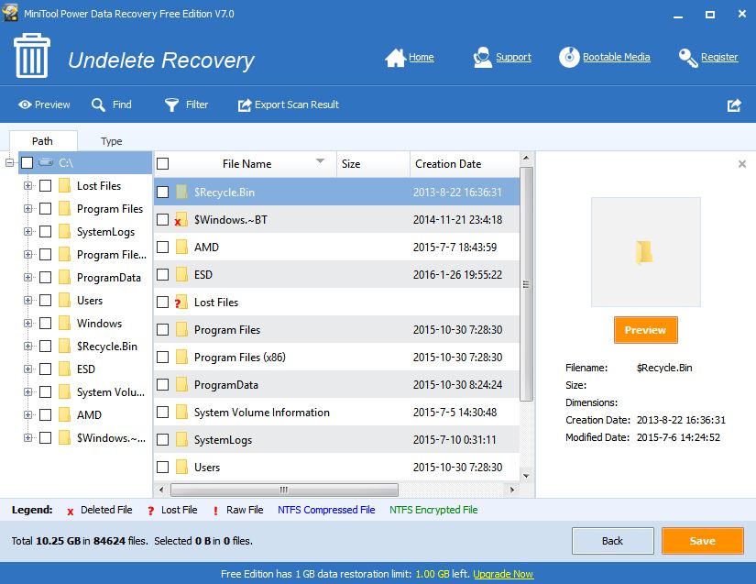Click the Creation Date column header
Screen dimensions: 756x584
(x=465, y=164)
